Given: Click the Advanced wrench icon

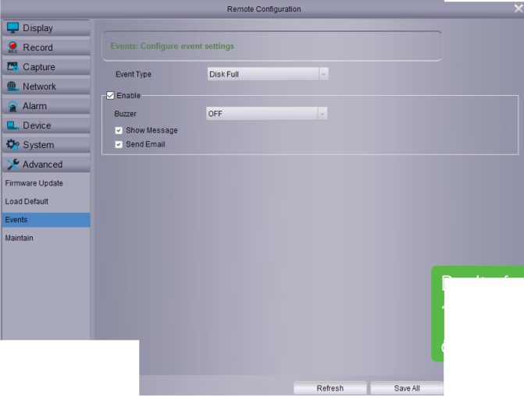Looking at the screenshot, I should 12,164.
